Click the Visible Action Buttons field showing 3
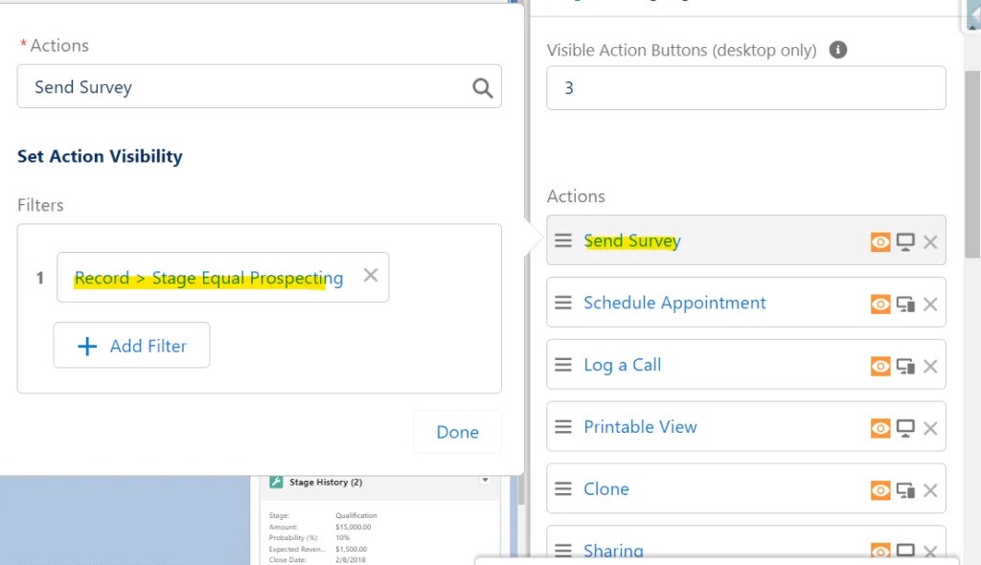The height and width of the screenshot is (565, 981). 745,87
